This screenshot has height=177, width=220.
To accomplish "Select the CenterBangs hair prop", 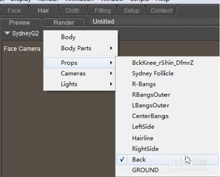I will pyautogui.click(x=150, y=116).
